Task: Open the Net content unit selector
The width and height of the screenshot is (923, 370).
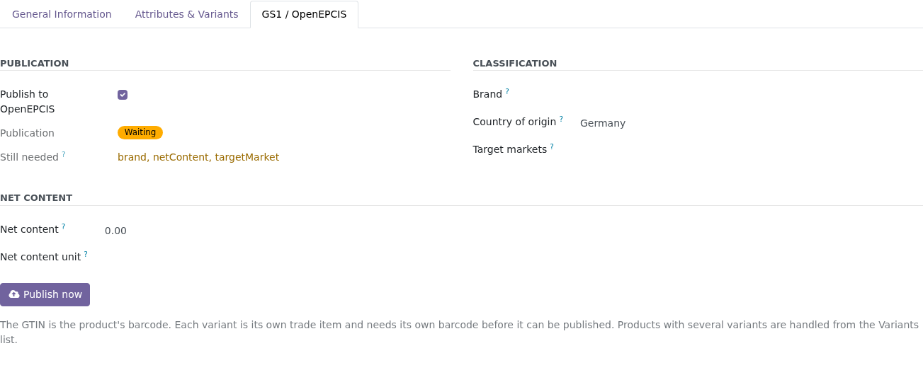Action: (x=276, y=258)
